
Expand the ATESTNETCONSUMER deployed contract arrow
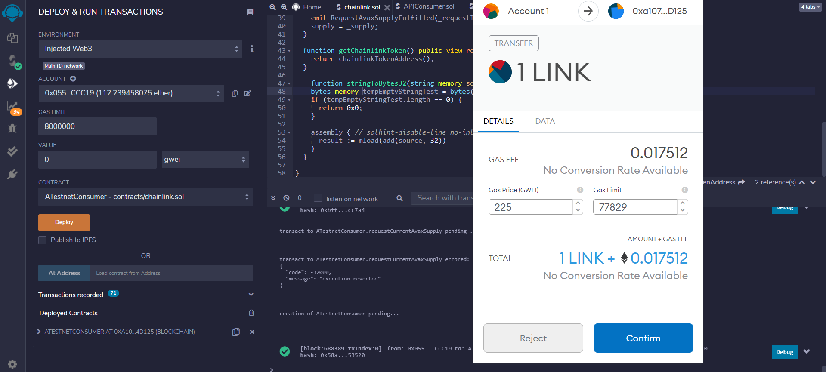pyautogui.click(x=39, y=332)
